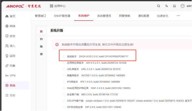Open VPN in the sidebar
The height and width of the screenshot is (111, 192).
coord(10,75)
